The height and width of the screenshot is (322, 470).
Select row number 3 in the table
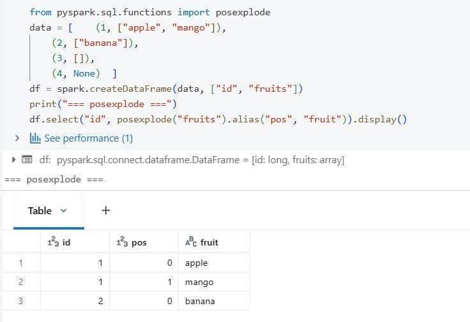[x=20, y=301]
